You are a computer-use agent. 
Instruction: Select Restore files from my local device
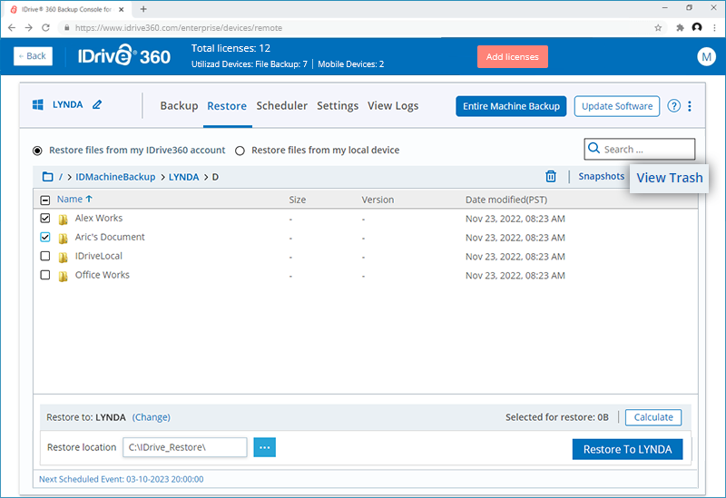pyautogui.click(x=240, y=151)
